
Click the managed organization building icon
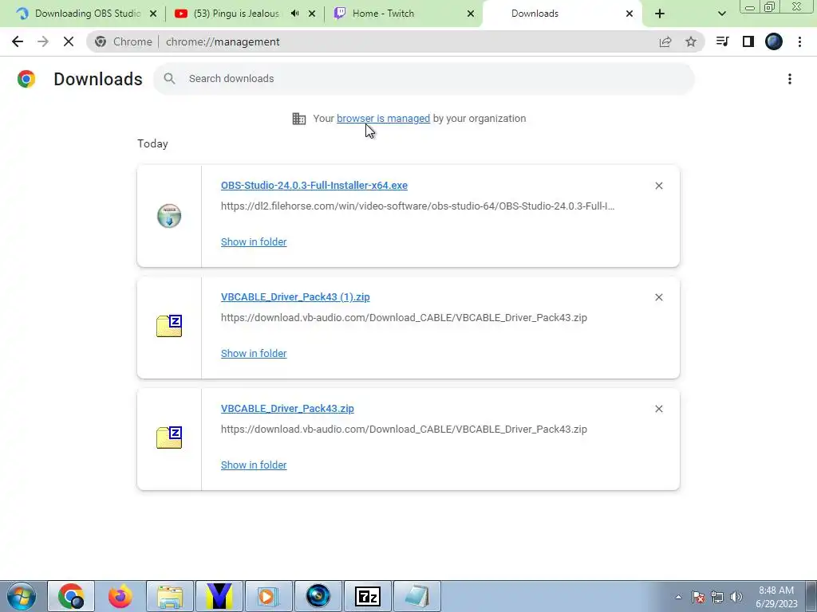pyautogui.click(x=299, y=119)
